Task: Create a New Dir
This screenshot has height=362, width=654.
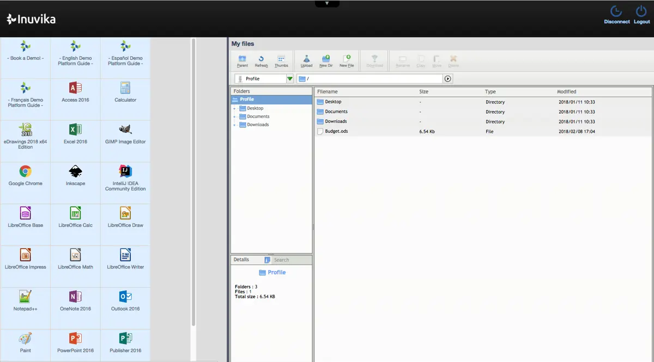Action: pyautogui.click(x=326, y=61)
